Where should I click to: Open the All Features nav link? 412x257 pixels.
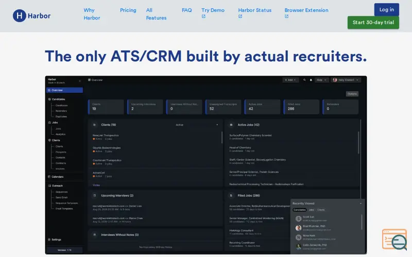click(x=156, y=14)
